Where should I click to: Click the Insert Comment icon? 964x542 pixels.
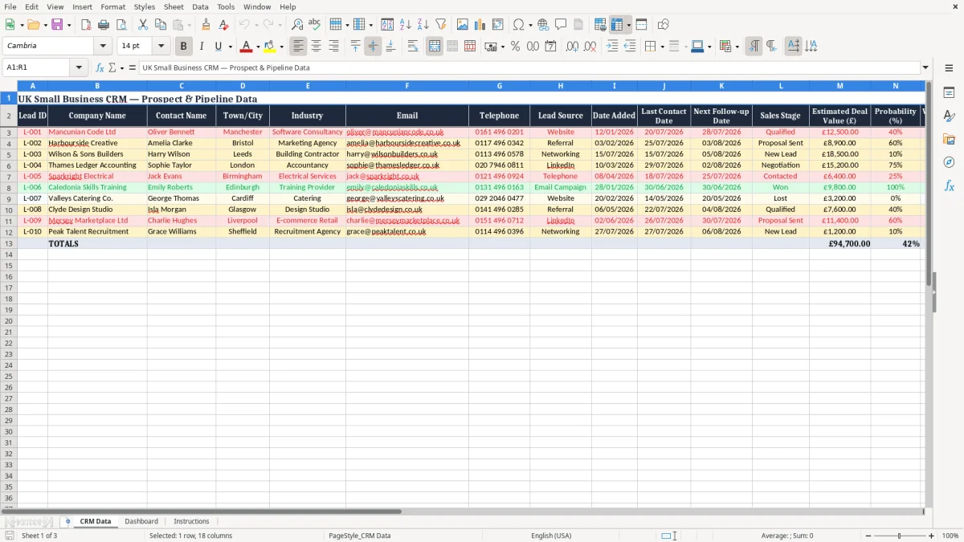coord(561,25)
